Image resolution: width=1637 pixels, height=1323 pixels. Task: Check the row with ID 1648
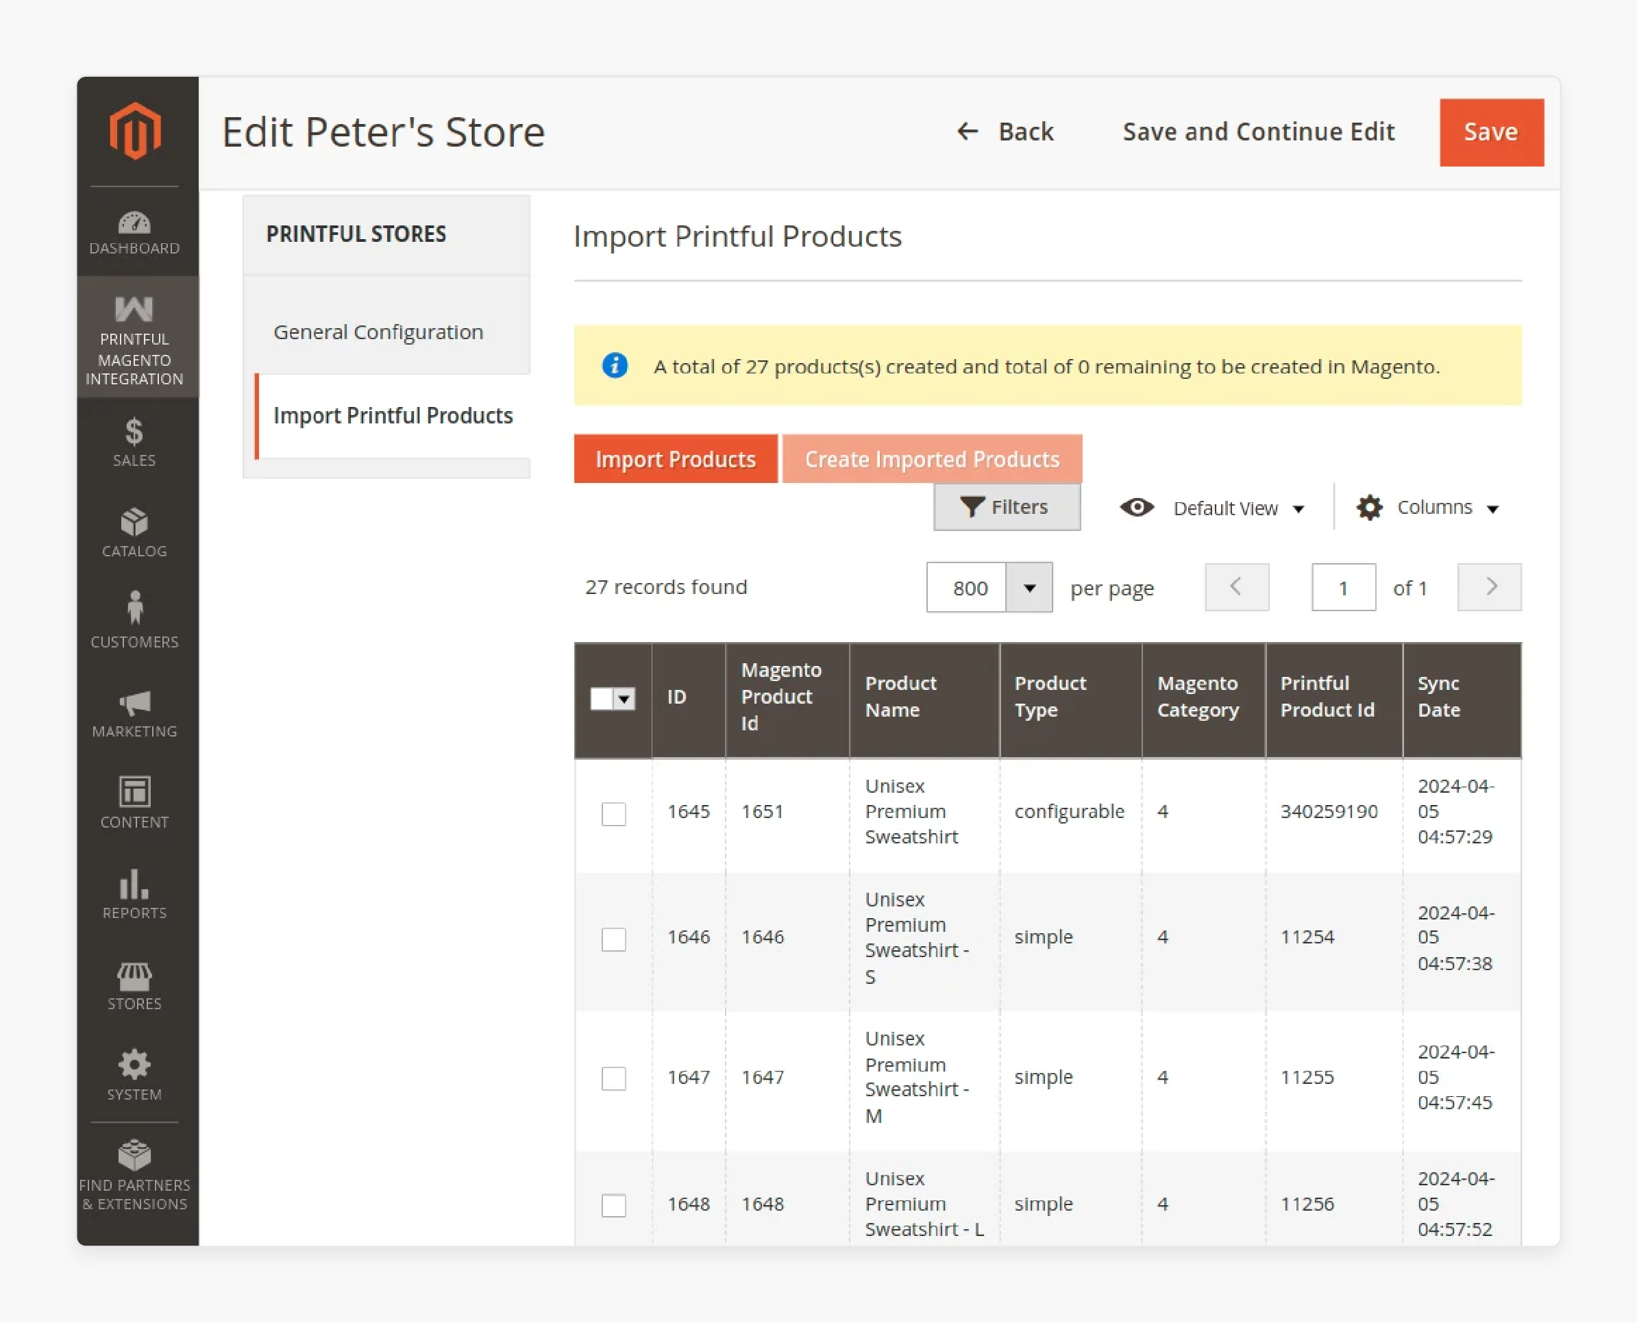coord(613,1206)
